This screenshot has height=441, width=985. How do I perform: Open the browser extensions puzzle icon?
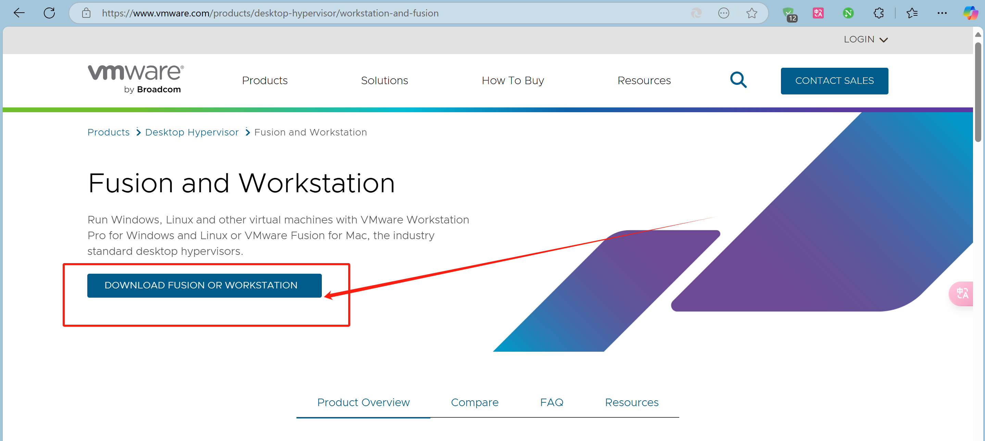click(878, 13)
